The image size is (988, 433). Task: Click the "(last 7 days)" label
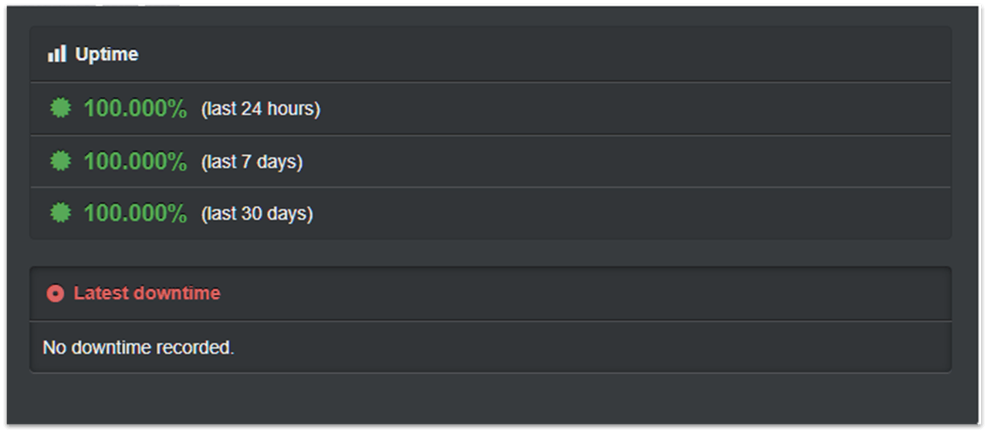[x=252, y=162]
